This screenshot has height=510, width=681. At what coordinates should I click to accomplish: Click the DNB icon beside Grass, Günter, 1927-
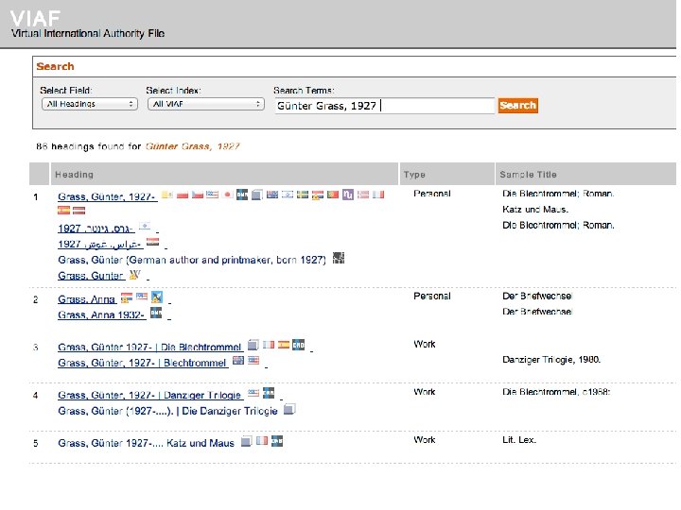[242, 195]
